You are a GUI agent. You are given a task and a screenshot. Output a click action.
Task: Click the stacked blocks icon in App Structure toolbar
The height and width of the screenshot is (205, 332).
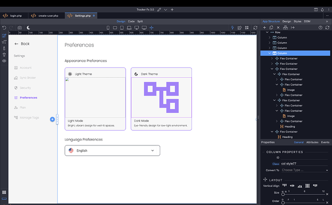(285, 27)
